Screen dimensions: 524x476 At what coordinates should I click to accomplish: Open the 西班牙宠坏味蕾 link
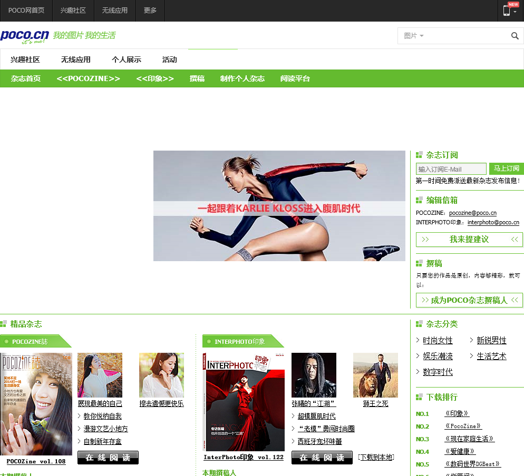pyautogui.click(x=320, y=441)
